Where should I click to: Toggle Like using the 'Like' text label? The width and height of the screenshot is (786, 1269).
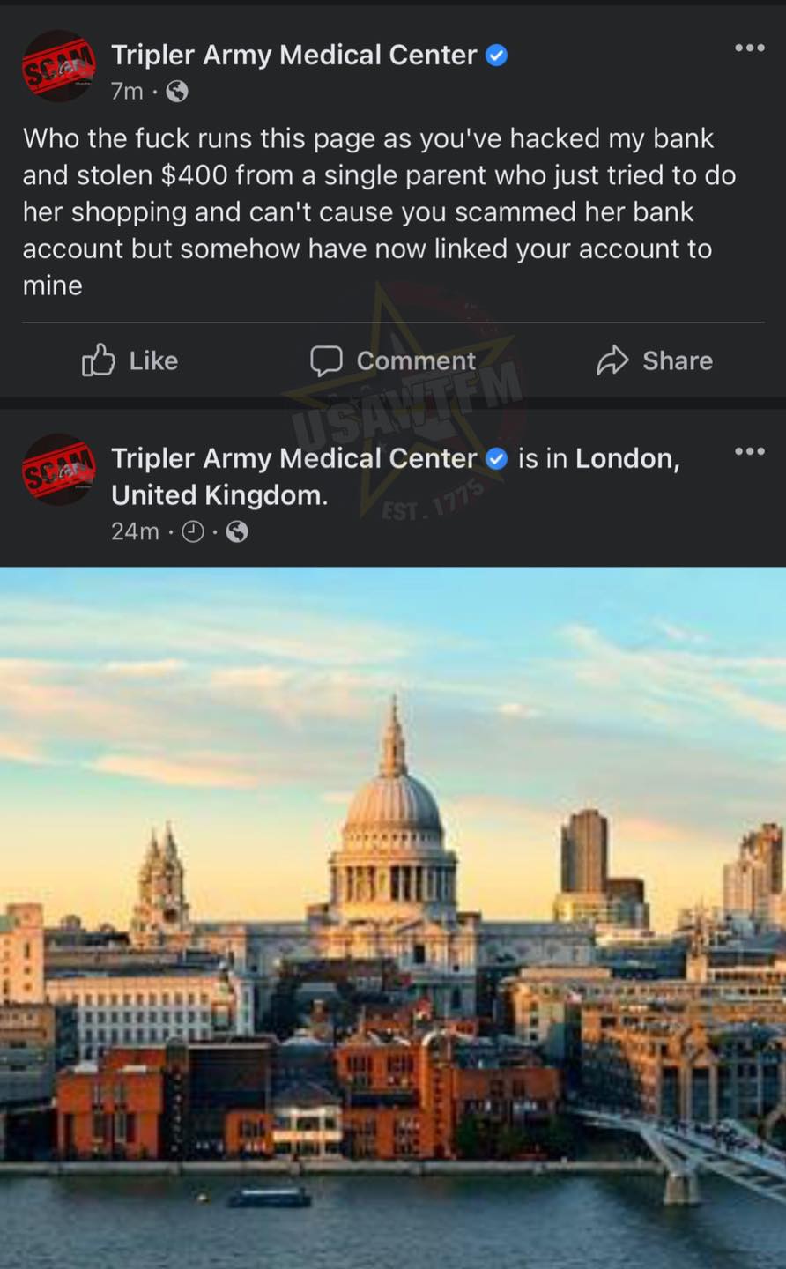click(153, 360)
